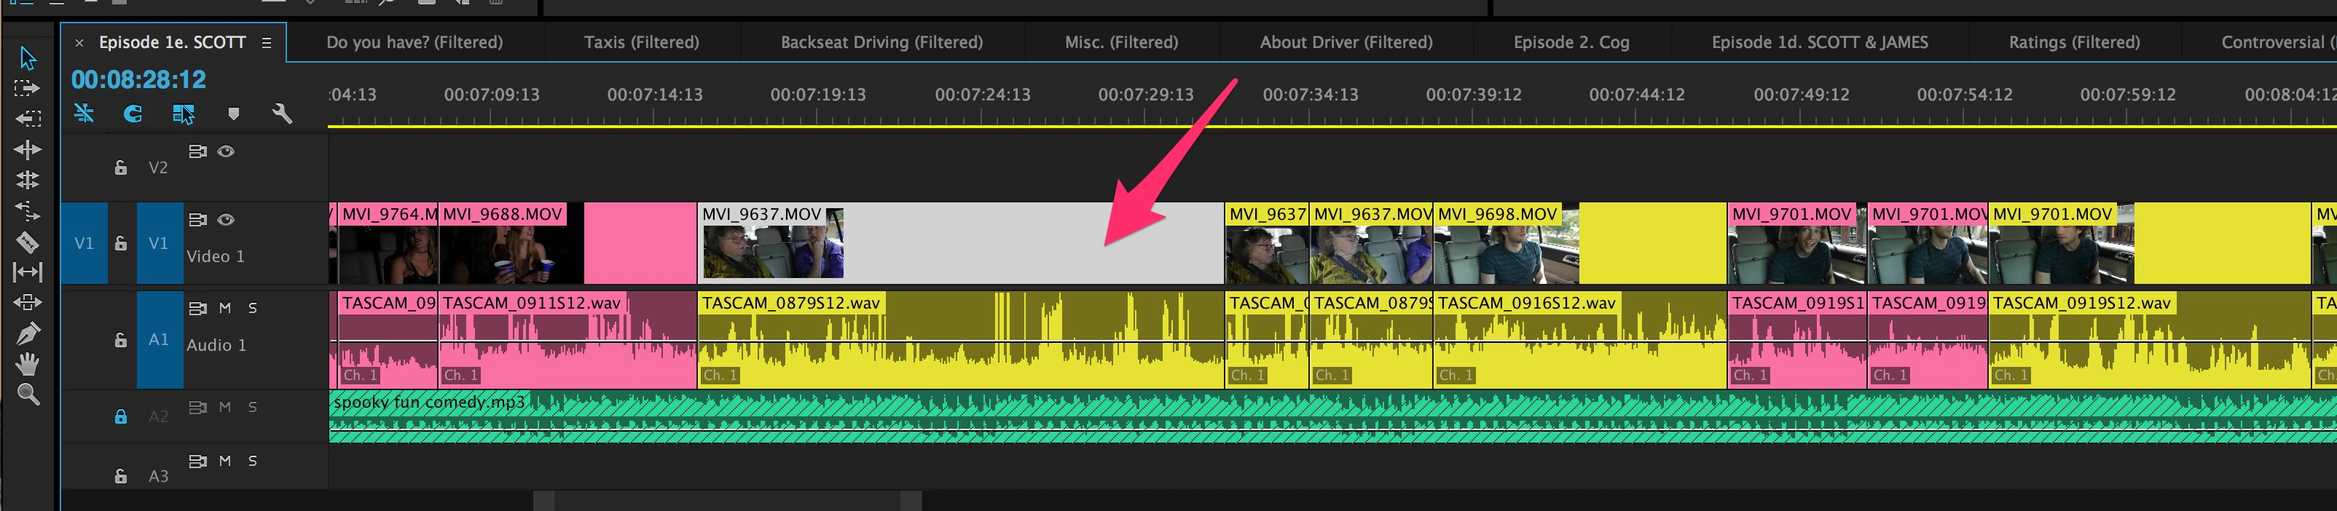Mute the A2 audio track
Image resolution: width=2337 pixels, height=511 pixels.
click(225, 408)
